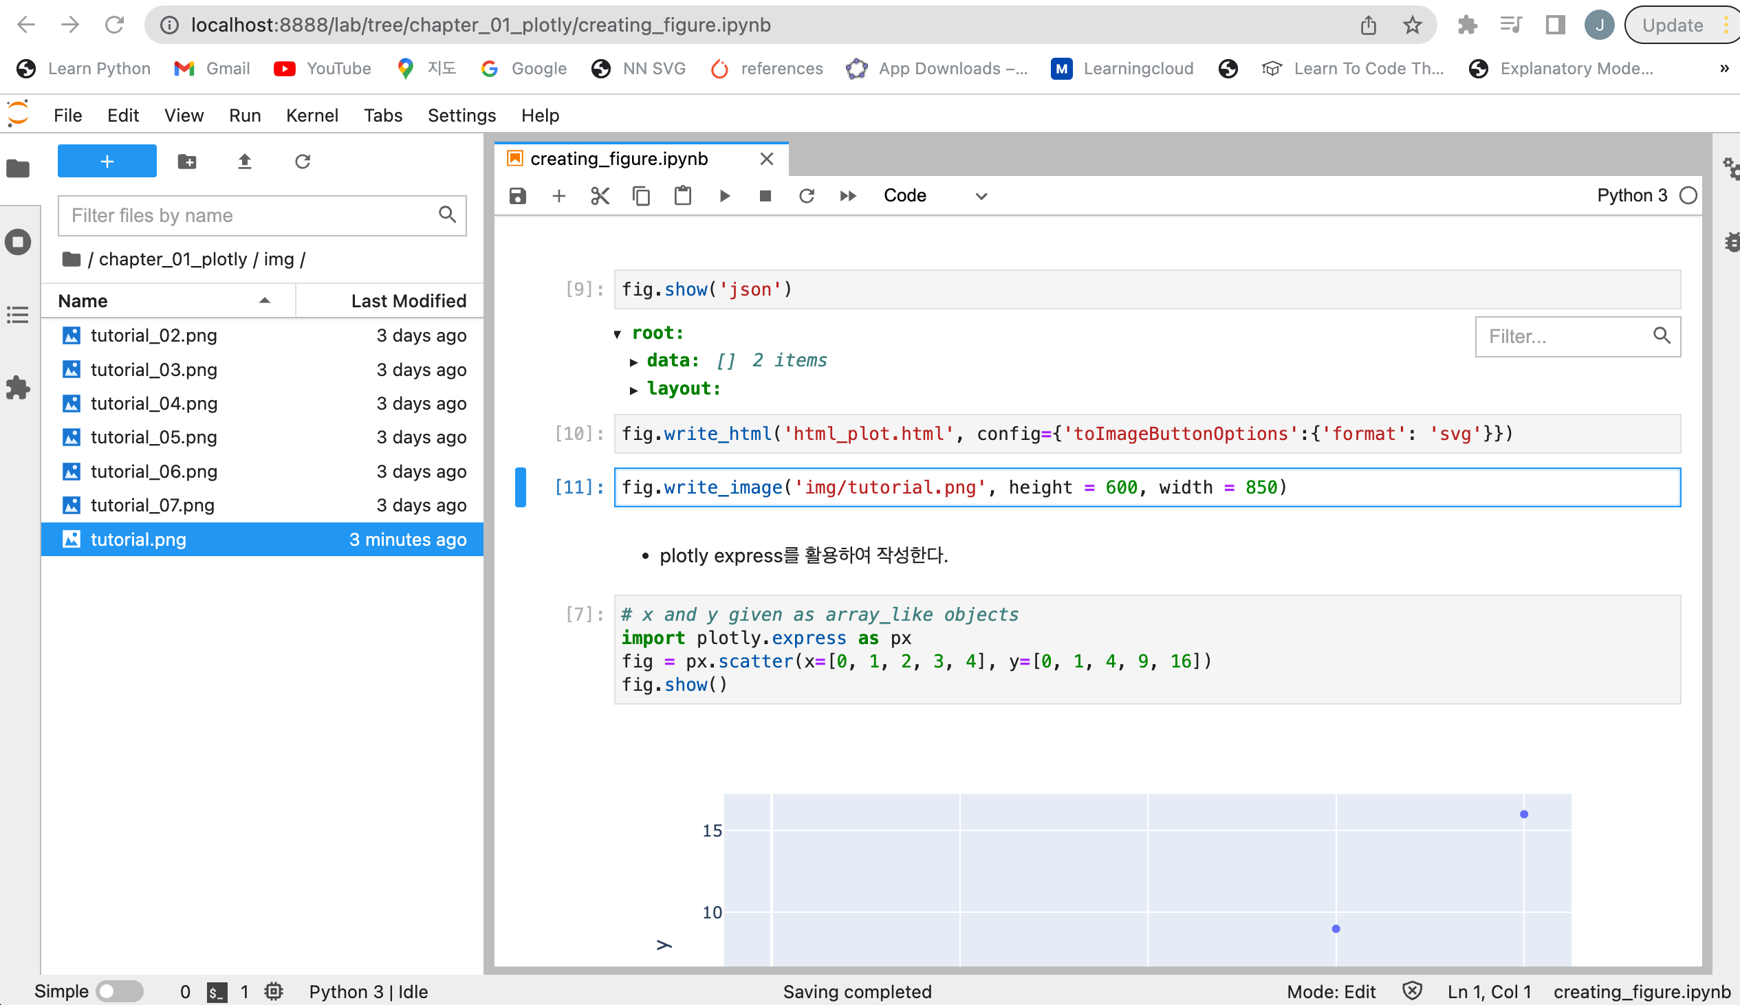Click the fig.write_image code cell

pos(1147,487)
